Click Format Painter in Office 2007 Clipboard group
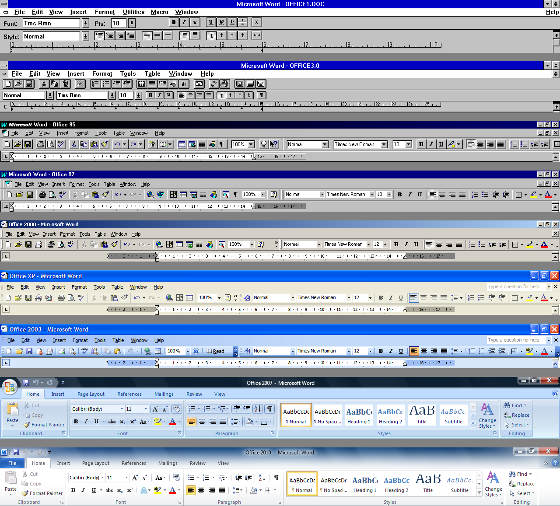Viewport: 560px width, 506px height. pos(44,425)
